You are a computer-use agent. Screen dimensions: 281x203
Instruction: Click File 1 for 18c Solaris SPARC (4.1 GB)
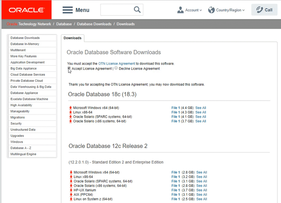coord(176,117)
